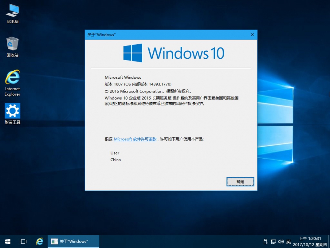Viewport: 330px width, 248px height.
Task: Click the USB safely-remove tray icon
Action: 266,241
